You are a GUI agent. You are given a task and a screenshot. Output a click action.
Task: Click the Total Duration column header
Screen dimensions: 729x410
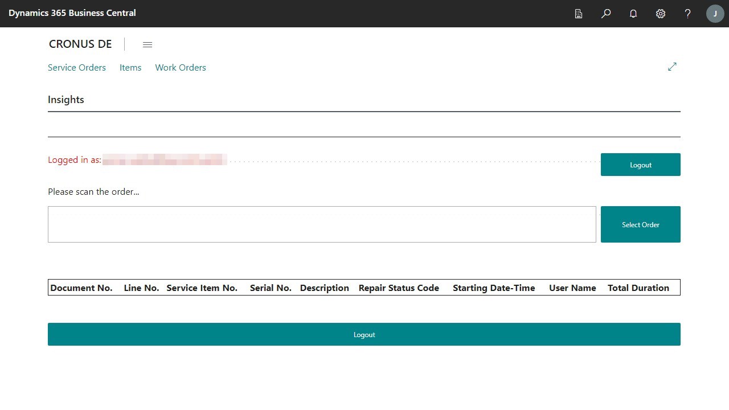[638, 288]
